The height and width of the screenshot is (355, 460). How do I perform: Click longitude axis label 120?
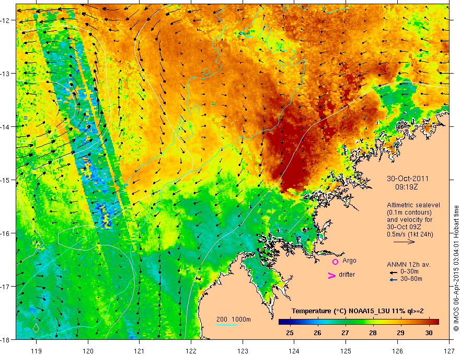[x=88, y=351]
